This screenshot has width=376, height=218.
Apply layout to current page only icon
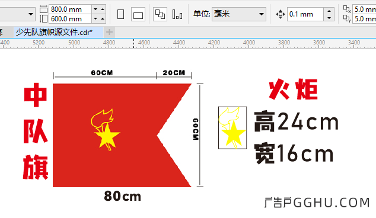[x=177, y=14]
